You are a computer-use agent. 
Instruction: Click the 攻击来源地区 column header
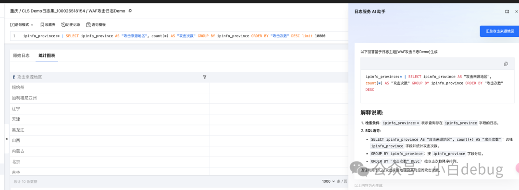point(29,77)
